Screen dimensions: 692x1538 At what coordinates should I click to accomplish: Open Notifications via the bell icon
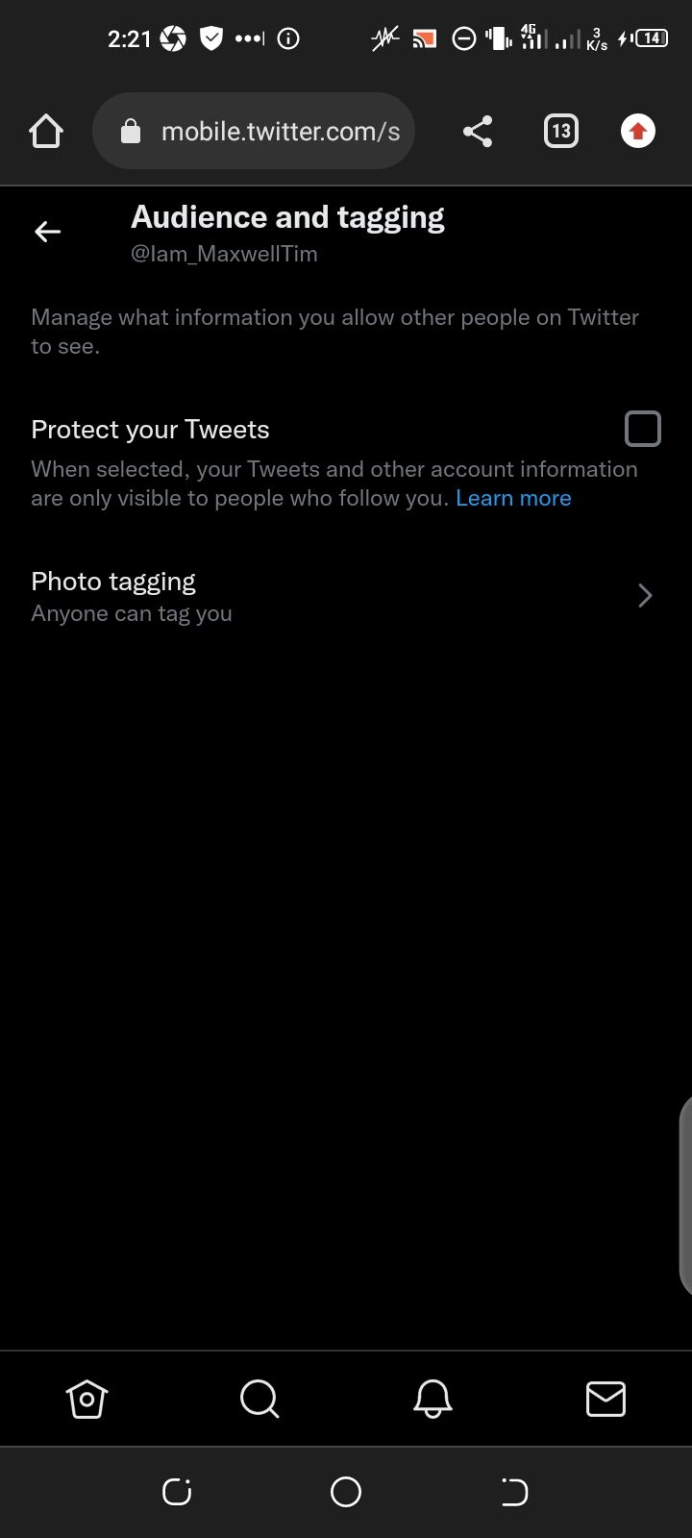(432, 1399)
